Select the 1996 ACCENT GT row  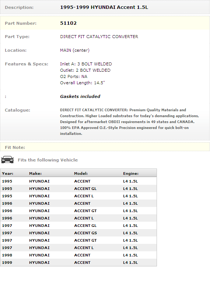[78, 211]
